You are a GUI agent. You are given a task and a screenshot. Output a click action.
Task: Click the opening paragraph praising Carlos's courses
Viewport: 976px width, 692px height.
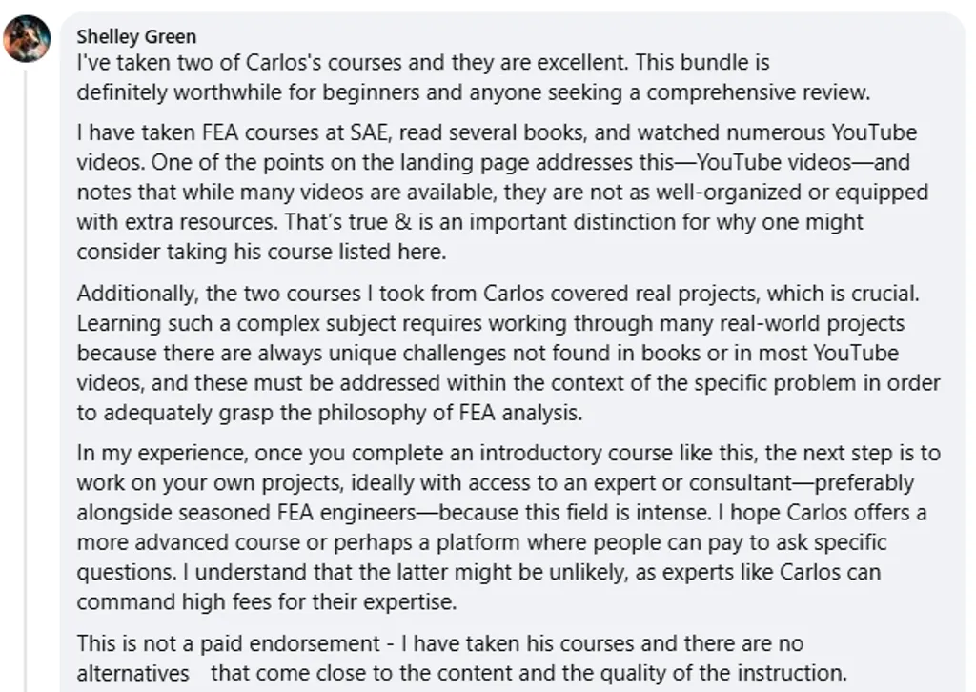click(x=473, y=77)
